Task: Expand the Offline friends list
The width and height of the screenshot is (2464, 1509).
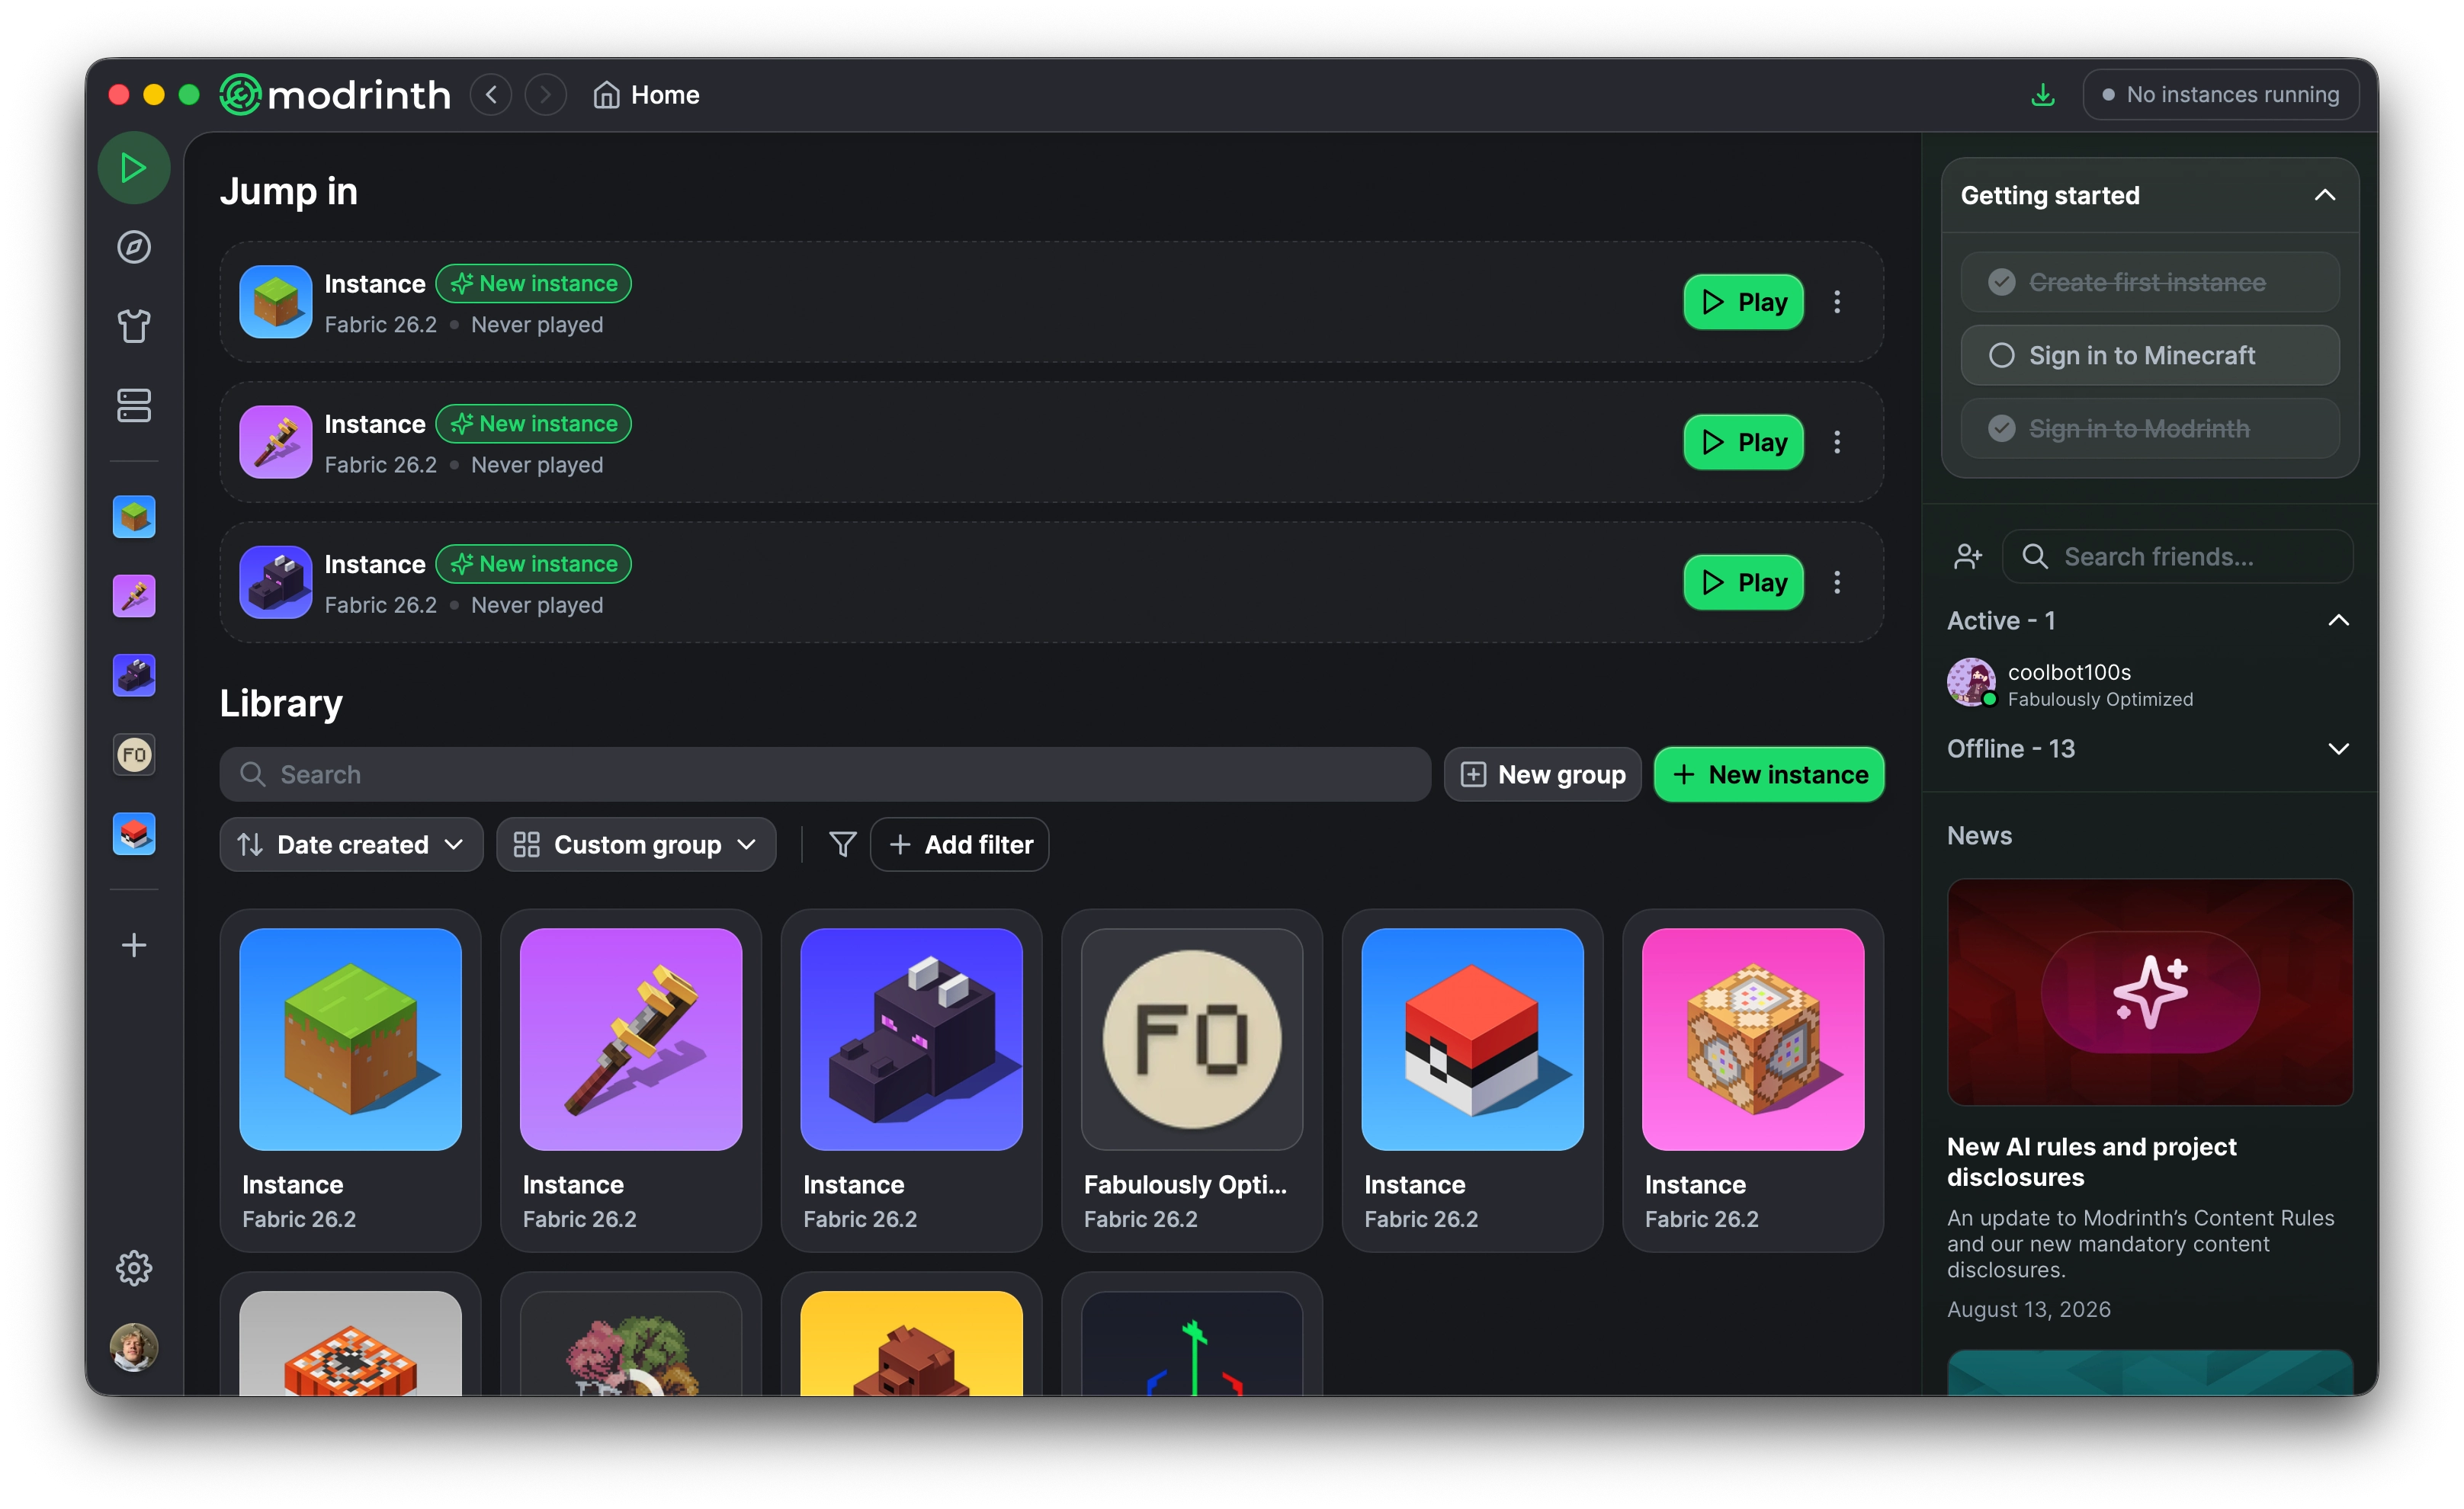Action: 2338,748
